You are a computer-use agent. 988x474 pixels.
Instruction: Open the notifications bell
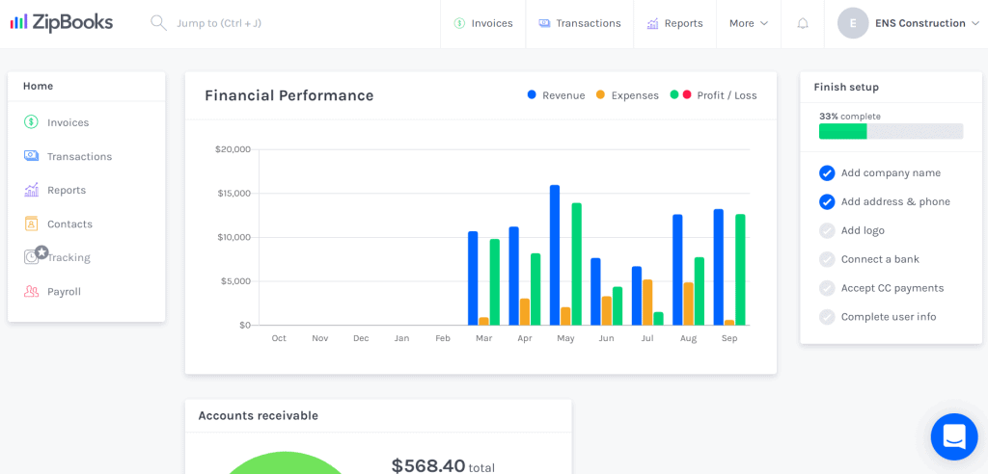click(803, 23)
